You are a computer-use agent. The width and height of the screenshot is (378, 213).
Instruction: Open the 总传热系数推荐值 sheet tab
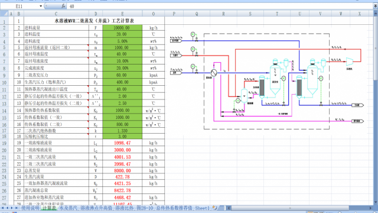coord(174,208)
